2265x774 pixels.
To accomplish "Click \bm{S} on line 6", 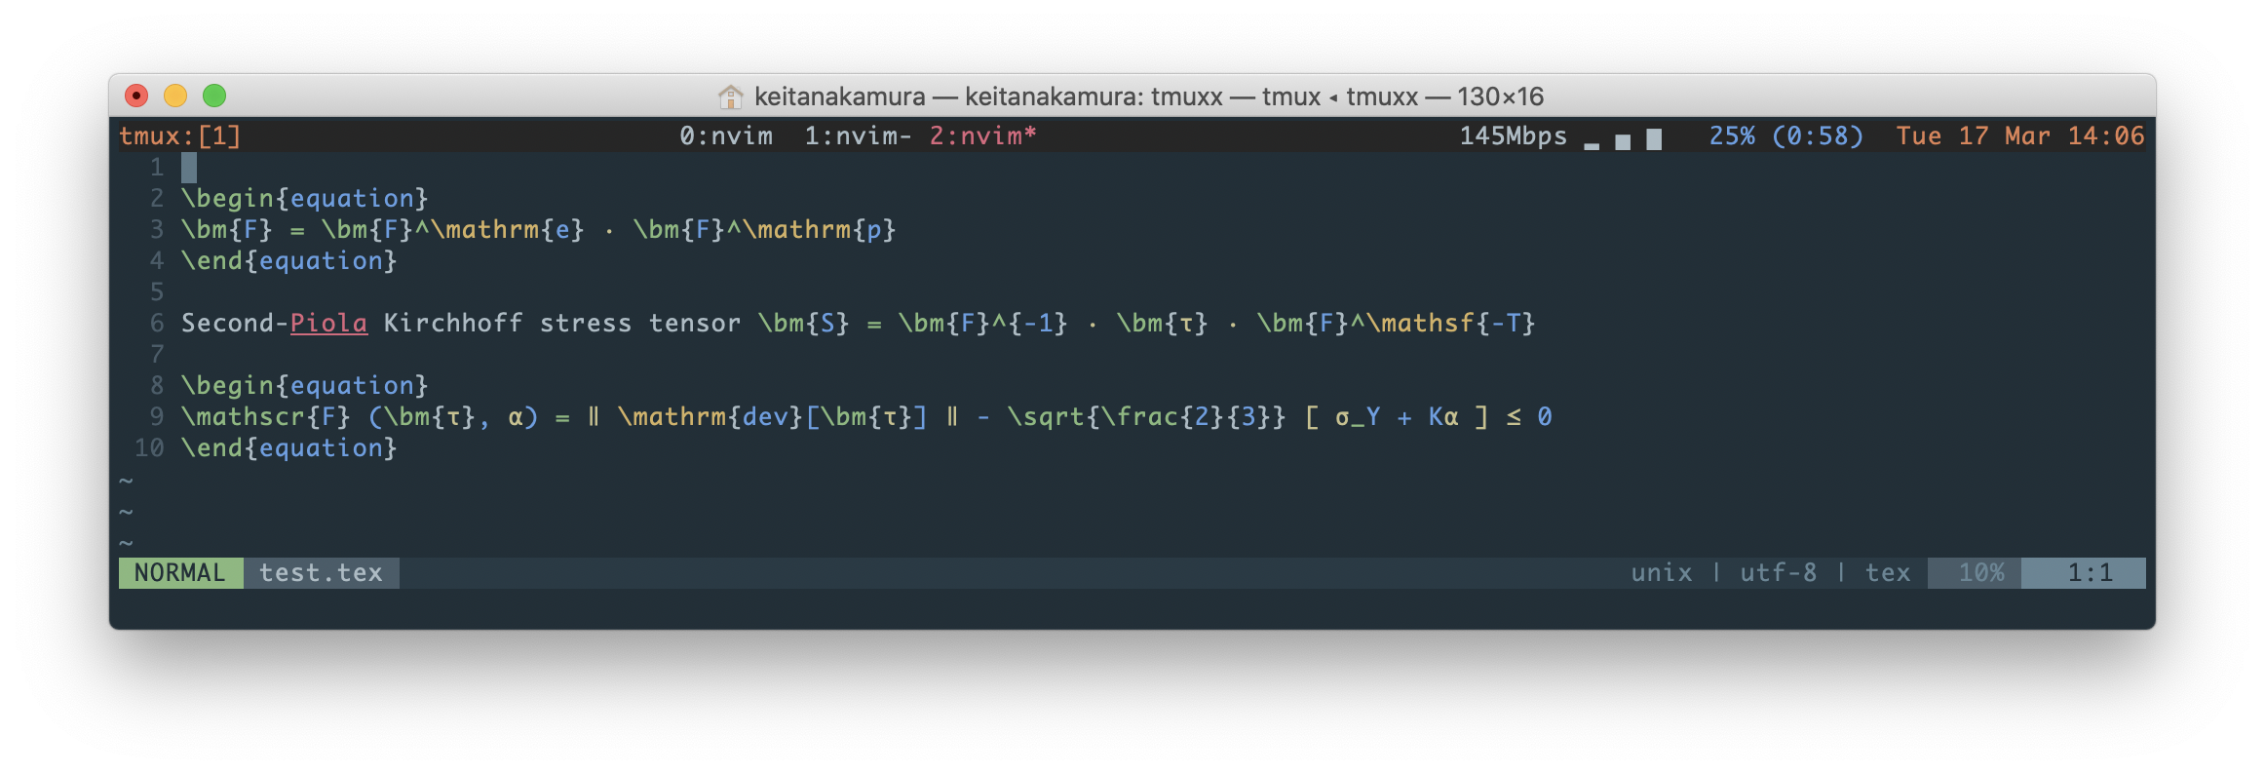I will (x=804, y=323).
